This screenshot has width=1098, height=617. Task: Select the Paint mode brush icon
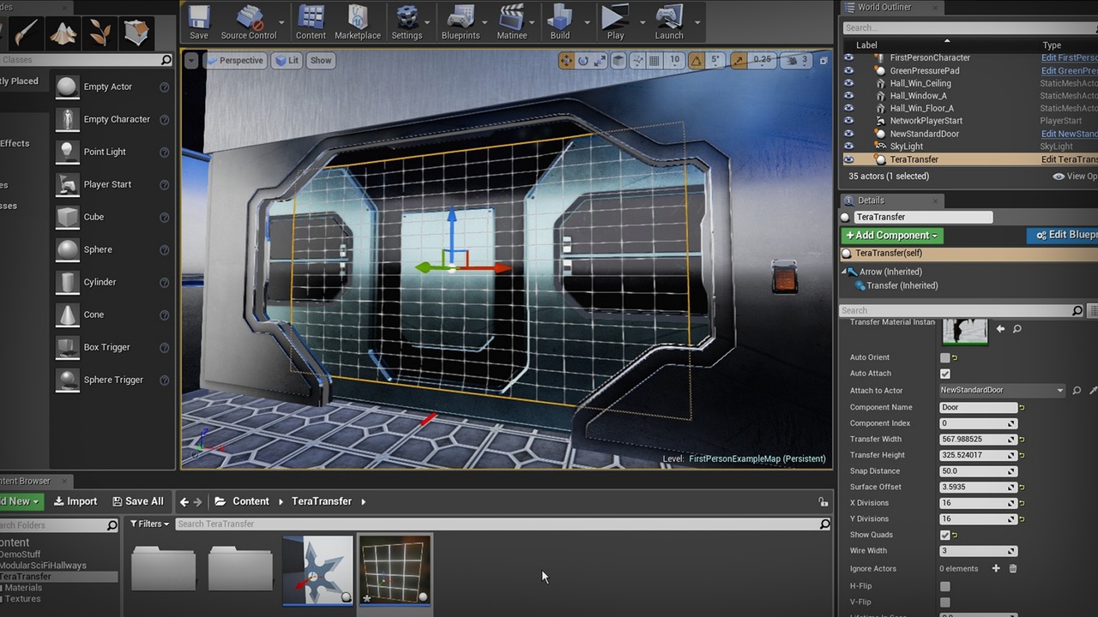[26, 33]
